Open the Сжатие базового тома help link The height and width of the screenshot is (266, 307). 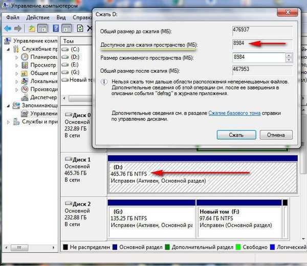point(234,113)
